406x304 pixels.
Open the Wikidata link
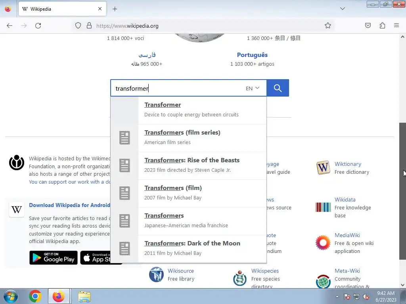tap(345, 199)
